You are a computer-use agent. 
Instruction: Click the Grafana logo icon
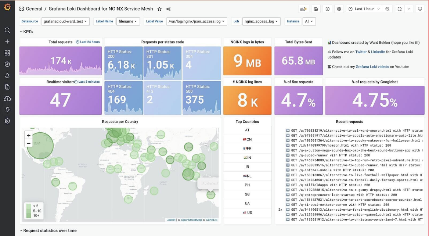click(x=7, y=7)
